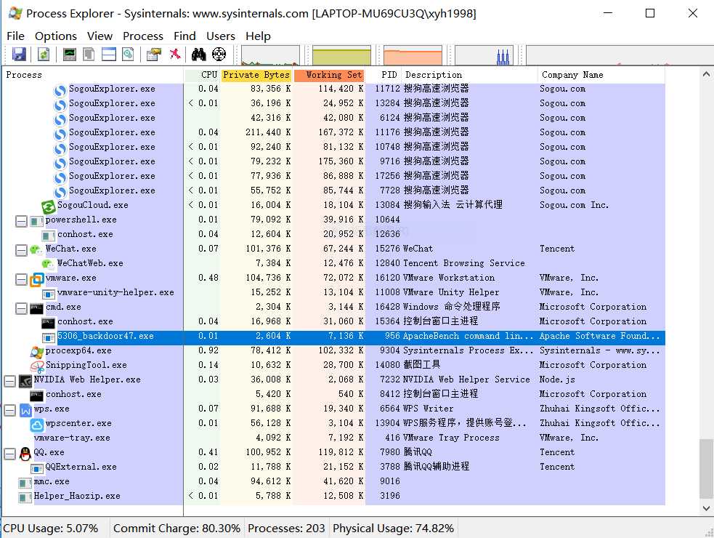Click the vertical scrollbar down arrow

pyautogui.click(x=706, y=508)
